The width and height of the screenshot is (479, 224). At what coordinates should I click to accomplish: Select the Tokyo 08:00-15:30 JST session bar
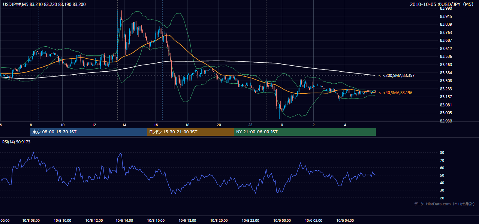tap(89, 132)
